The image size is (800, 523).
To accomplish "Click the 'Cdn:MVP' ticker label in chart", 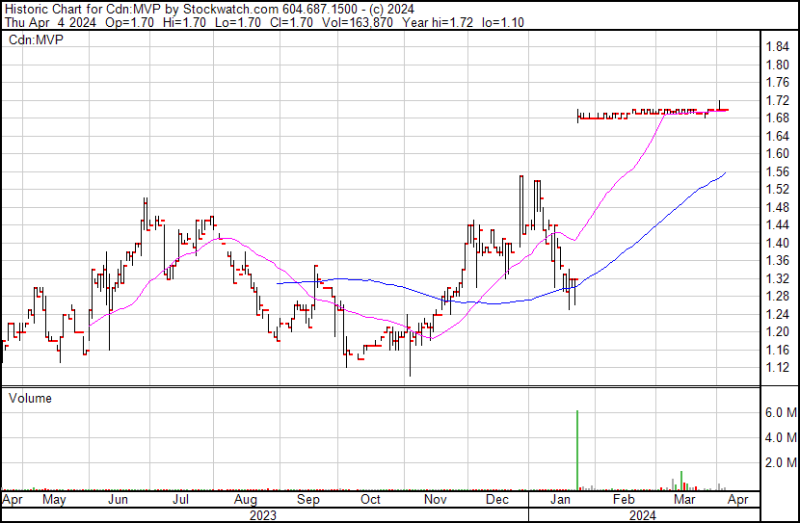I will [33, 40].
